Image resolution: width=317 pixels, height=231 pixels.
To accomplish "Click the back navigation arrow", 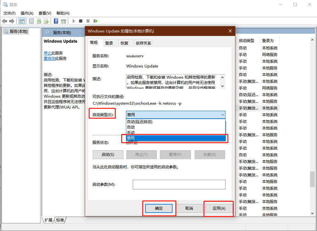I will pyautogui.click(x=4, y=21).
